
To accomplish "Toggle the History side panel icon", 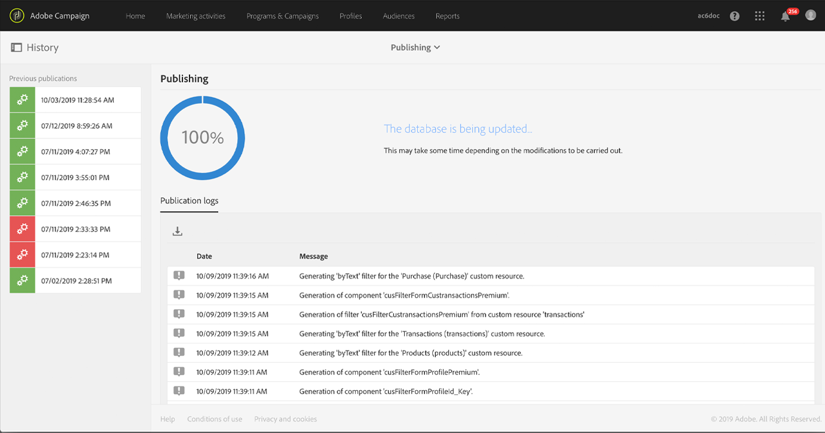I will pos(16,47).
